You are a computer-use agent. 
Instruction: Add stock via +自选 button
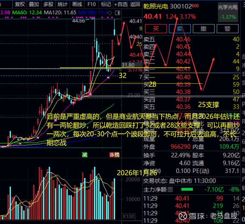[121, 4]
